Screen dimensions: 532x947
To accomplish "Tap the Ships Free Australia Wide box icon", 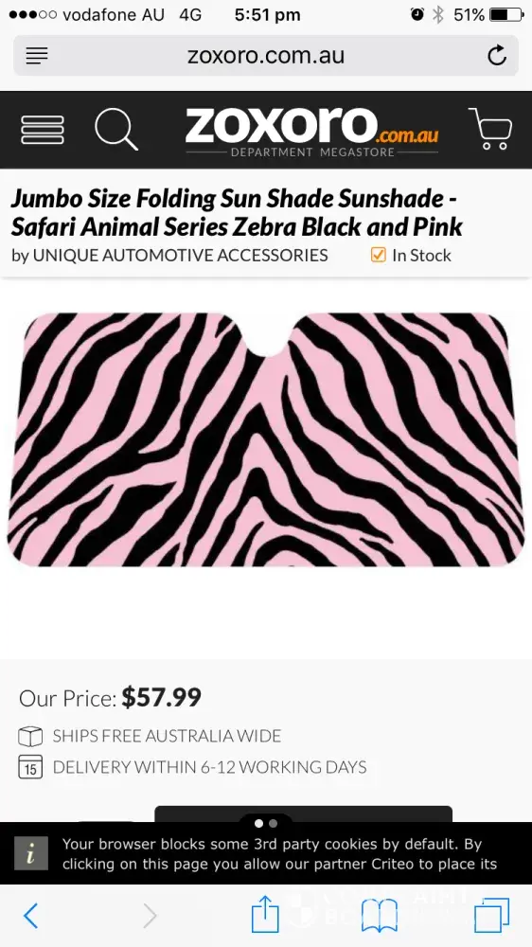I will (x=30, y=736).
